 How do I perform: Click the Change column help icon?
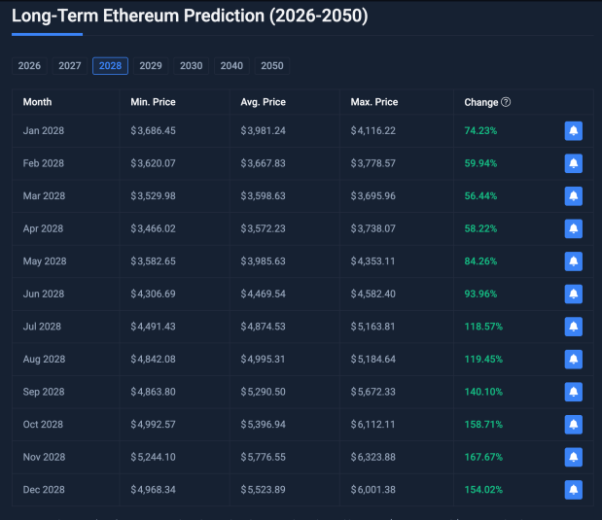[506, 102]
